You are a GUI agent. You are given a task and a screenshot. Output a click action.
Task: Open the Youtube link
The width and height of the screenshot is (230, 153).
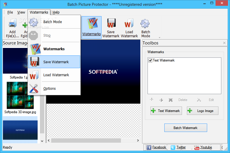206,147
